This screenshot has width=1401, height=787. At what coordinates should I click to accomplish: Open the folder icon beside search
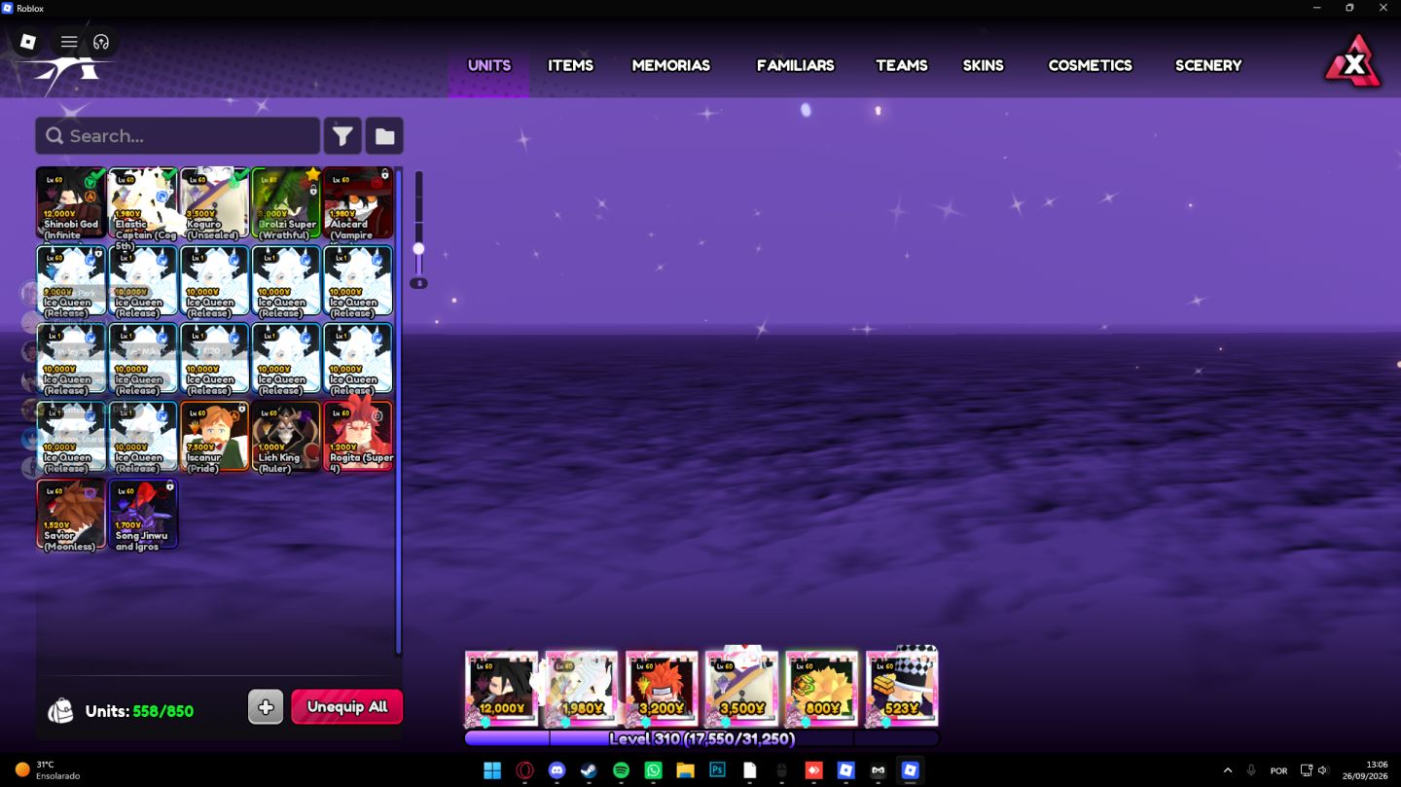[x=384, y=136]
